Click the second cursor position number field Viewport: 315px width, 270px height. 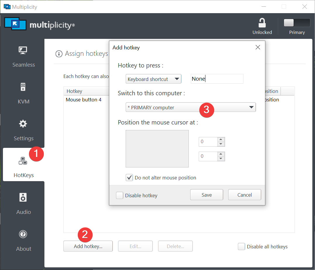tap(208, 157)
